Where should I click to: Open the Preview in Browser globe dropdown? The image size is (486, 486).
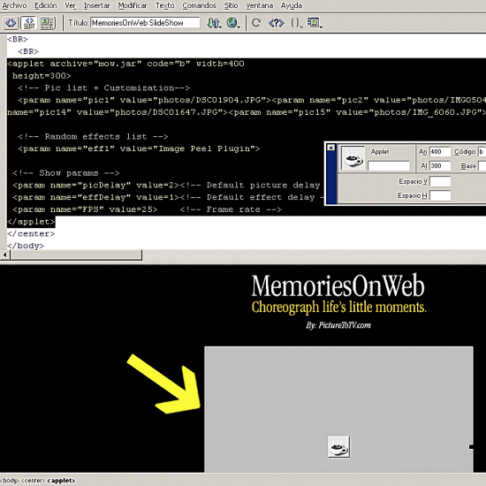pyautogui.click(x=233, y=23)
